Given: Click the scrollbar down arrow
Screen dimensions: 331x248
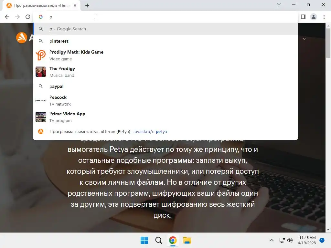Looking at the screenshot, I should [x=328, y=230].
